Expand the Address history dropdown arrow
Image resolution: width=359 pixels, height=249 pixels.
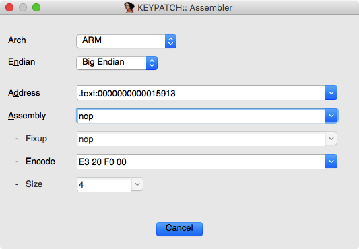click(x=331, y=93)
